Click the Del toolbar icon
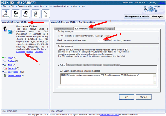 [45, 14]
